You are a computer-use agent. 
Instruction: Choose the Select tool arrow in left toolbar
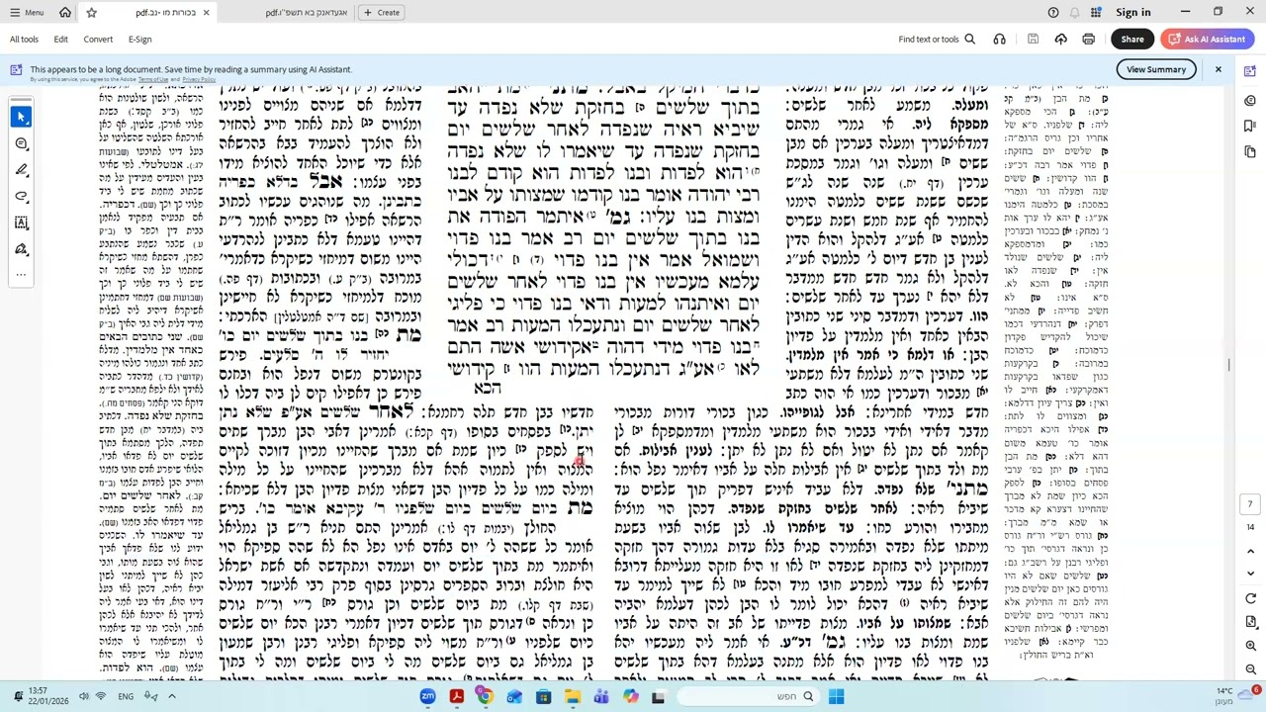tap(21, 118)
